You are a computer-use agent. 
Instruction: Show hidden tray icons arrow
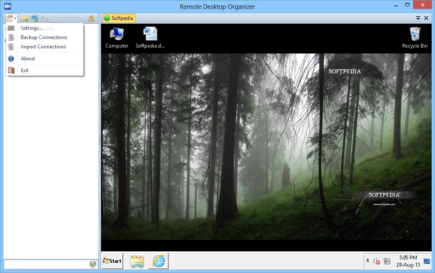(x=367, y=261)
